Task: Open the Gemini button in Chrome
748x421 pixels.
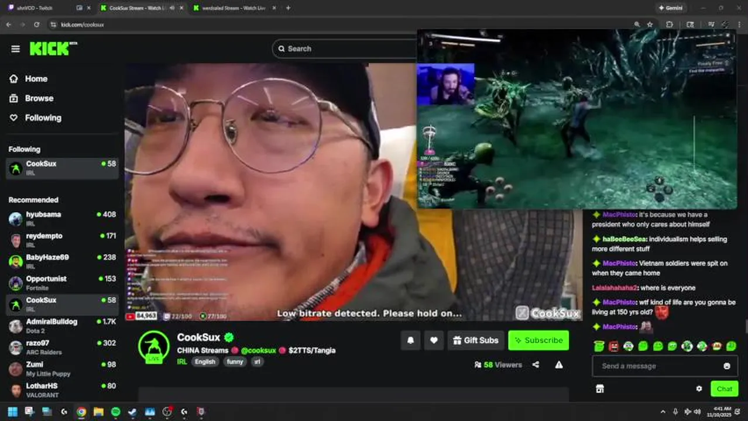Action: click(x=670, y=8)
